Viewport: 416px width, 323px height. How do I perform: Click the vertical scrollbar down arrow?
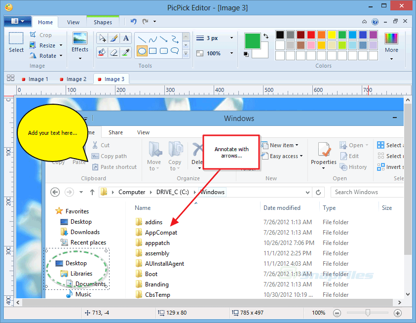[x=408, y=294]
